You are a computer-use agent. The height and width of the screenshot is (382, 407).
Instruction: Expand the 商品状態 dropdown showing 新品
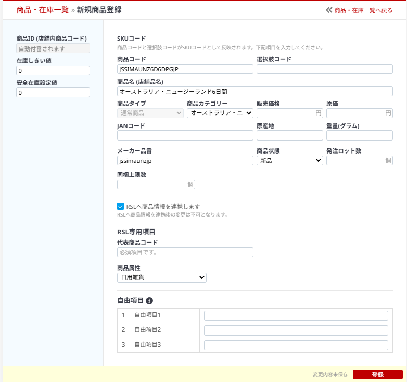(x=289, y=160)
